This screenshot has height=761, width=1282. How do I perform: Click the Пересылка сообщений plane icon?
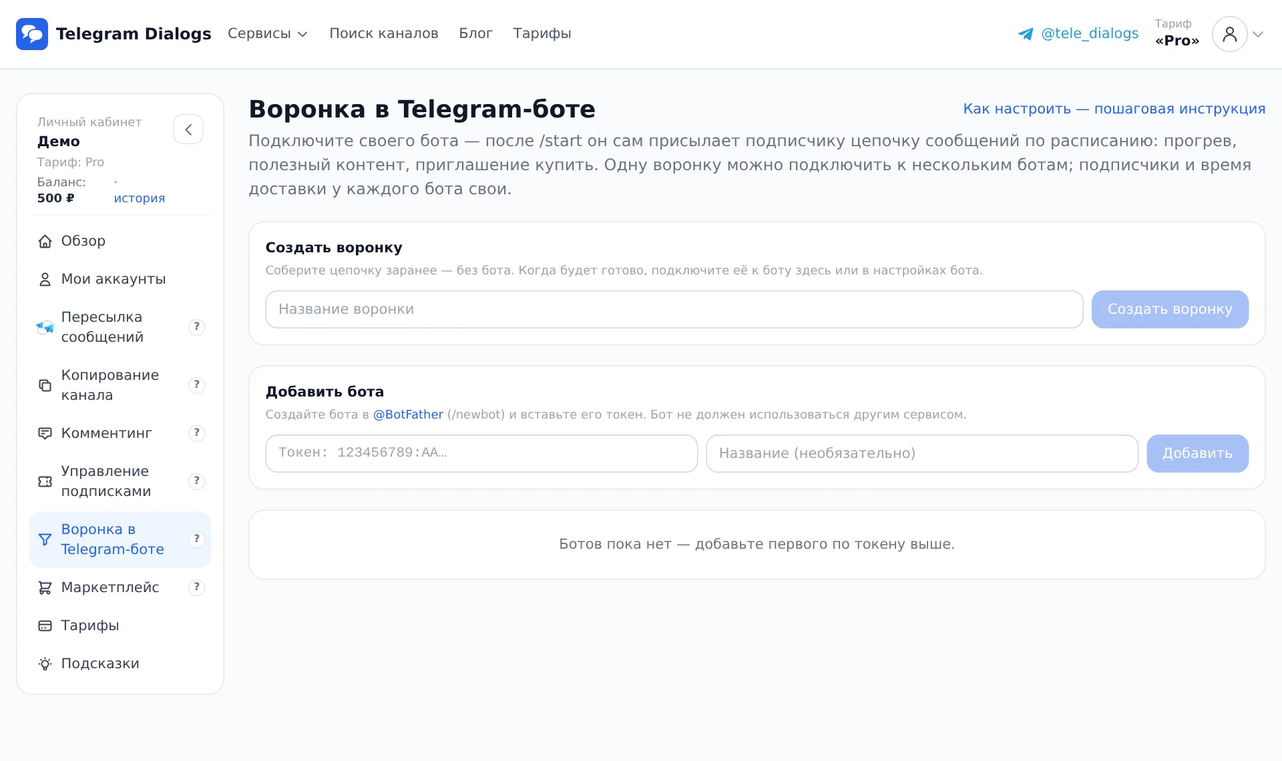tap(45, 327)
